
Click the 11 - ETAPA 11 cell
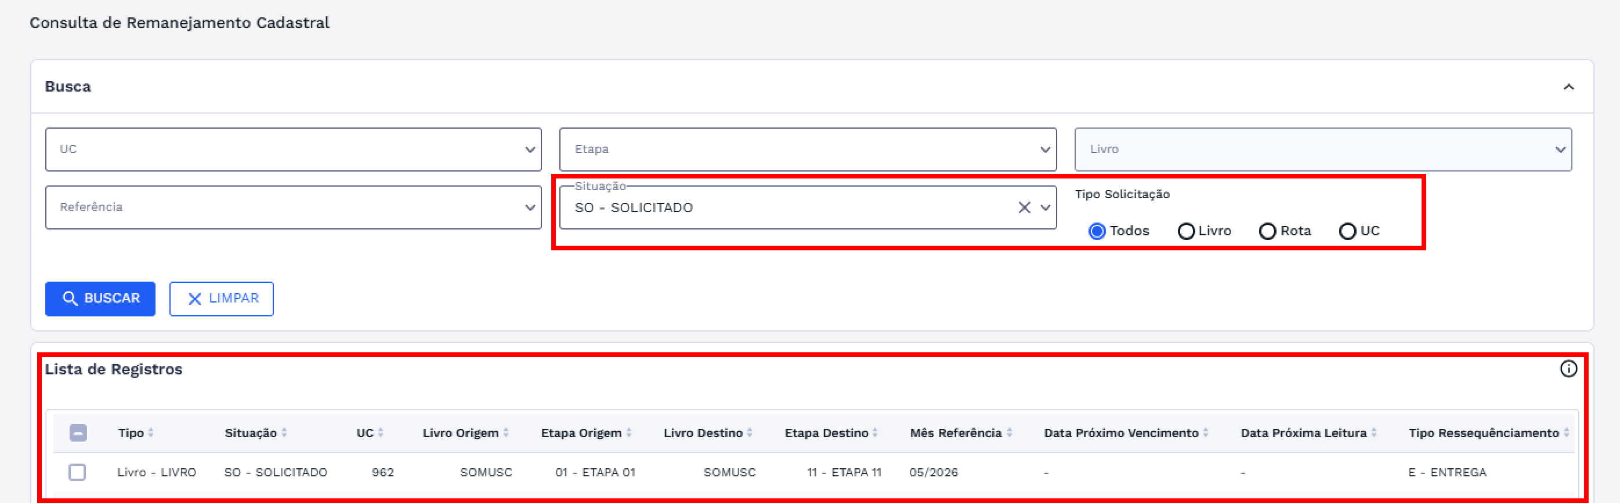844,472
